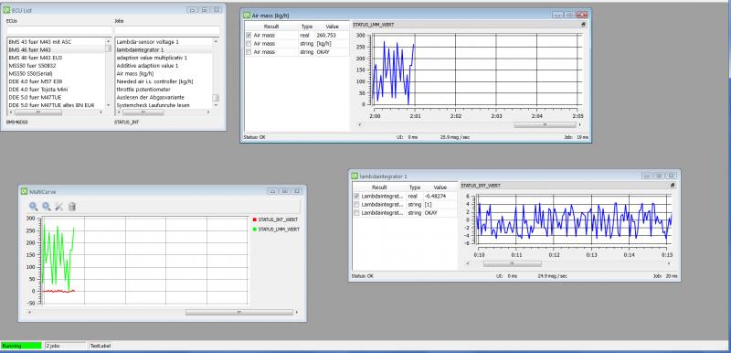Click Jobs list scroll-up arrow
Viewport: 731px width, 353px height.
pyautogui.click(x=216, y=41)
